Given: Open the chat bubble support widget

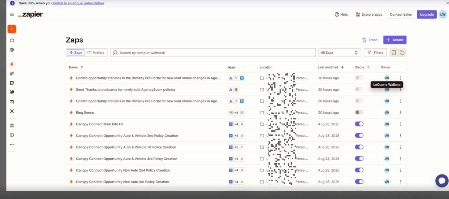Looking at the screenshot, I should pyautogui.click(x=442, y=181).
